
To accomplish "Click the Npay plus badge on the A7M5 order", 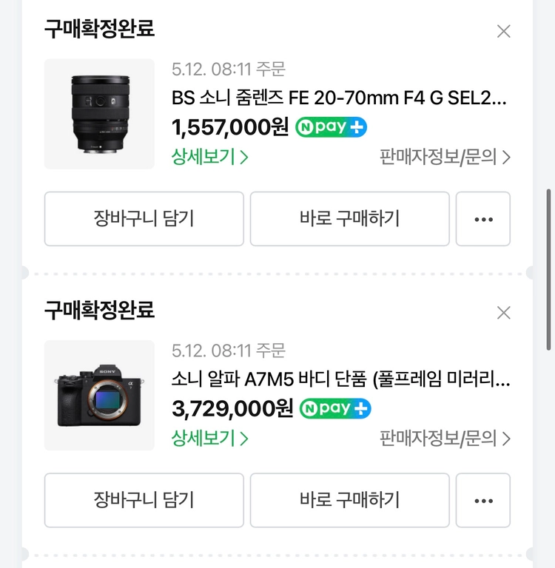I will pyautogui.click(x=335, y=408).
